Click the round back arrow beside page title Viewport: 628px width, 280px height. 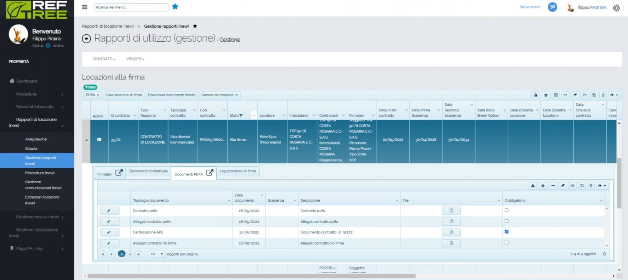point(86,39)
